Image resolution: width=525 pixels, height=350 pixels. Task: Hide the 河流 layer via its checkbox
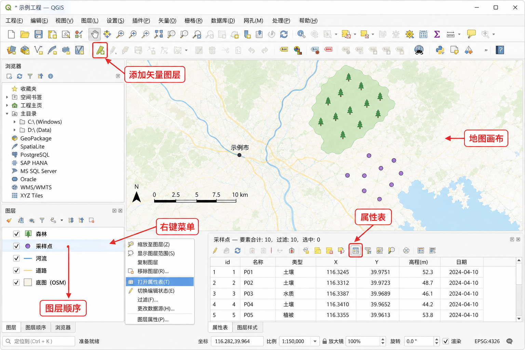(x=16, y=258)
